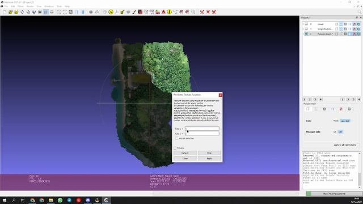The width and height of the screenshot is (363, 204).
Task: Delete selected faces and vertices icon
Action: point(214,12)
